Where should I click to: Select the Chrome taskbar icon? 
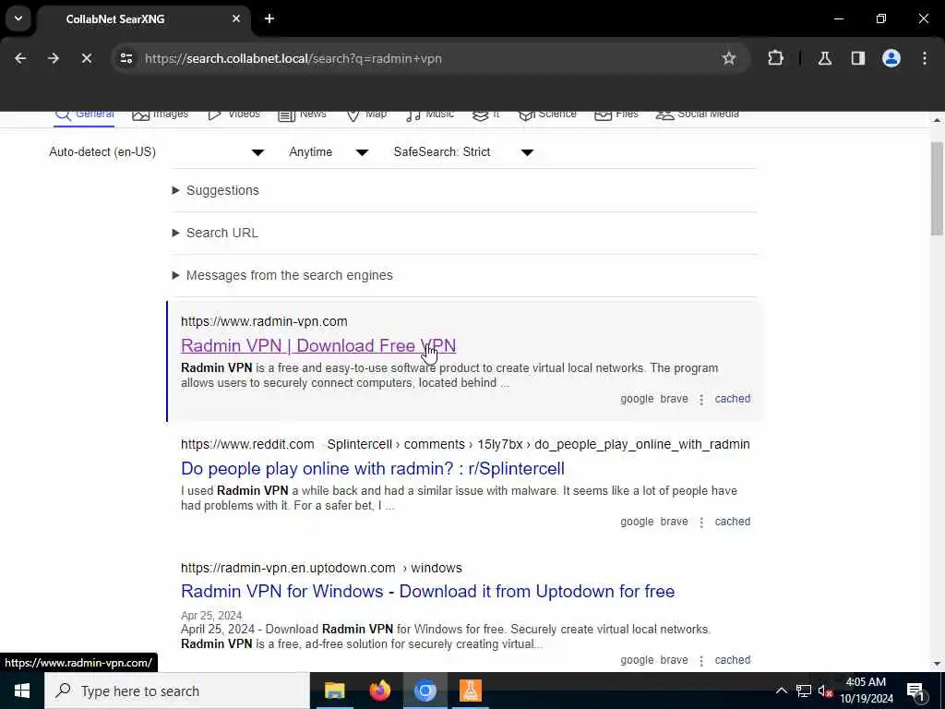click(425, 691)
